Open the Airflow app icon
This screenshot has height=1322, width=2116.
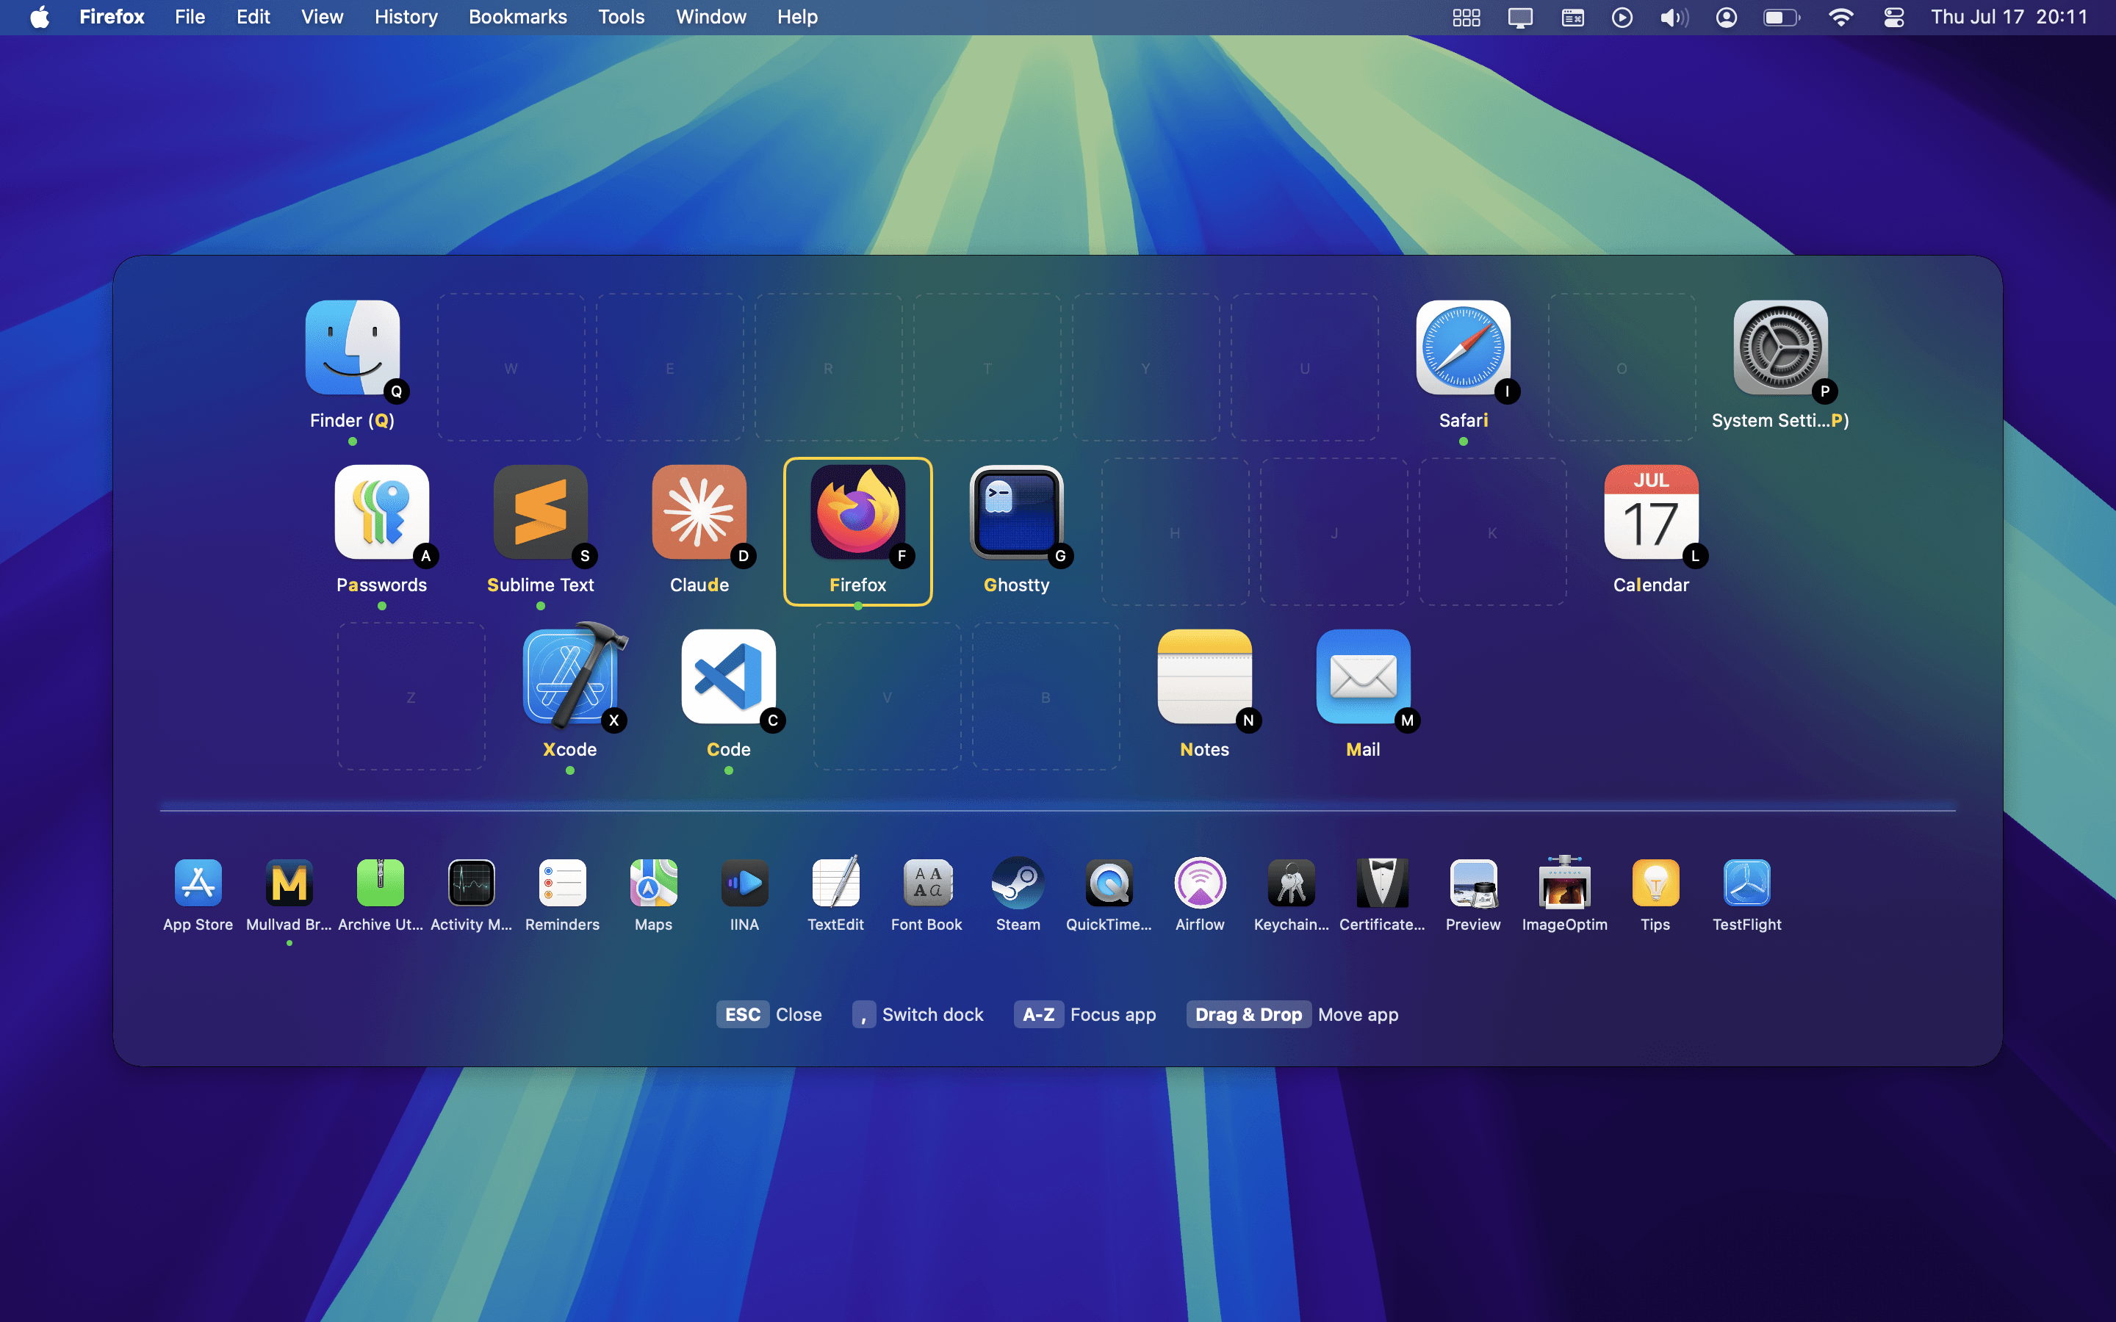(1200, 883)
